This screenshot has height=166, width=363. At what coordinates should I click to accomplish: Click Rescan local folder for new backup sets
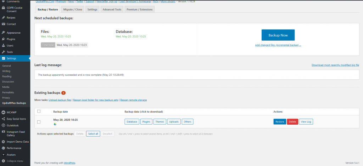point(96,100)
